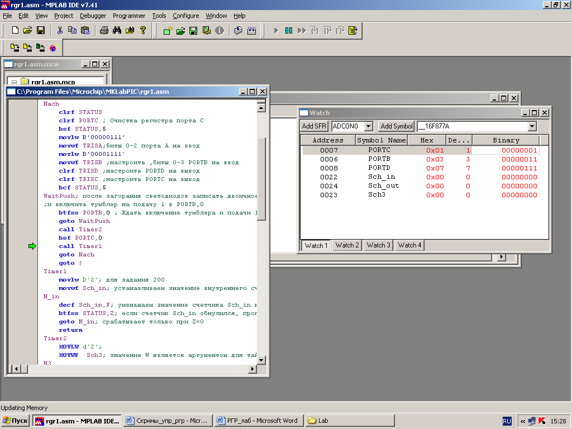The width and height of the screenshot is (572, 429).
Task: Run the program with the play icon
Action: point(276,31)
